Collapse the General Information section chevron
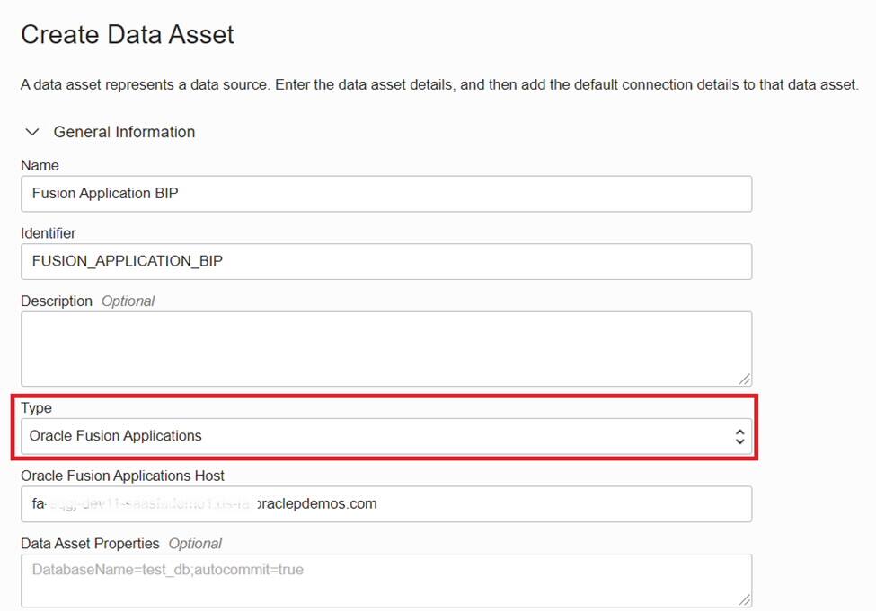This screenshot has height=611, width=876. click(32, 132)
